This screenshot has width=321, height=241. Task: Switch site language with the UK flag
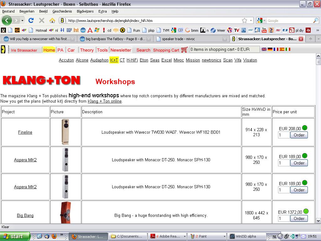264,49
